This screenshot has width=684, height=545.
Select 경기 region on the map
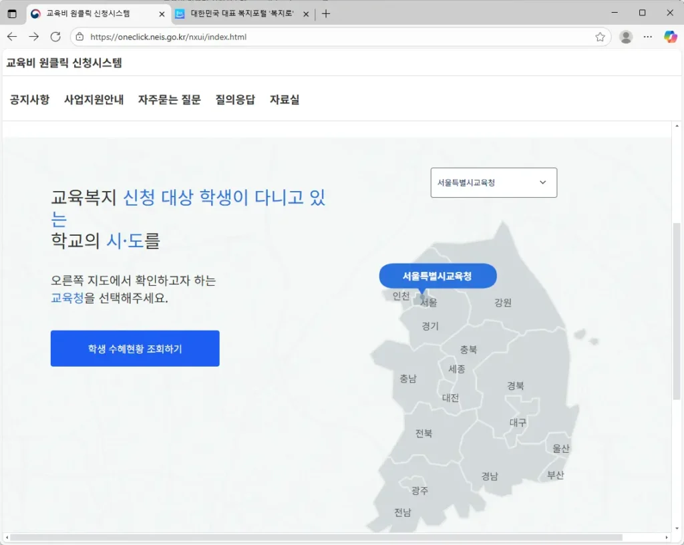tap(431, 326)
